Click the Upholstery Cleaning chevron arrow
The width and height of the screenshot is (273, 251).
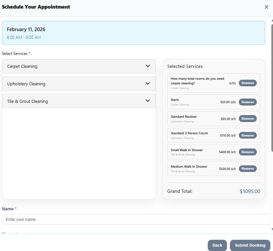(x=148, y=83)
